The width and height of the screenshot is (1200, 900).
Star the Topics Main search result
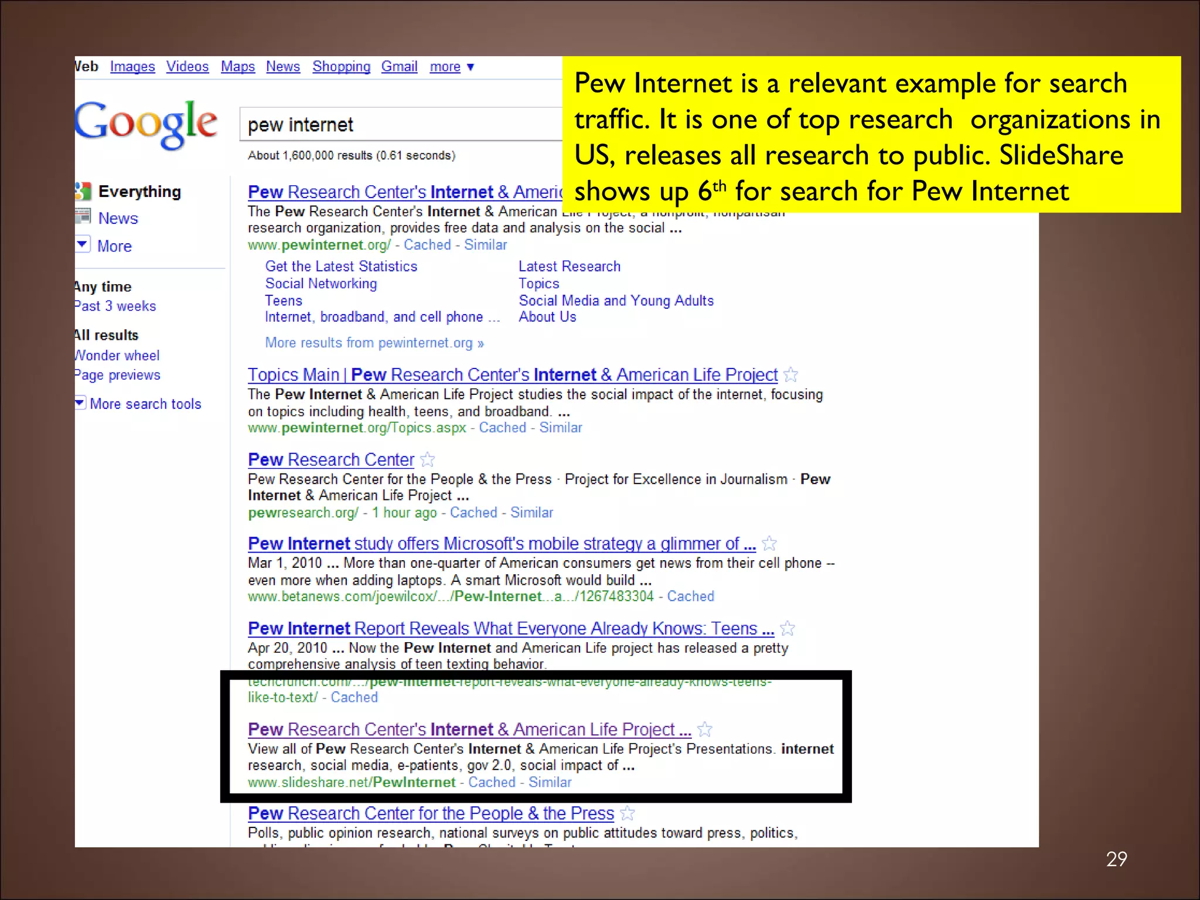(x=790, y=374)
